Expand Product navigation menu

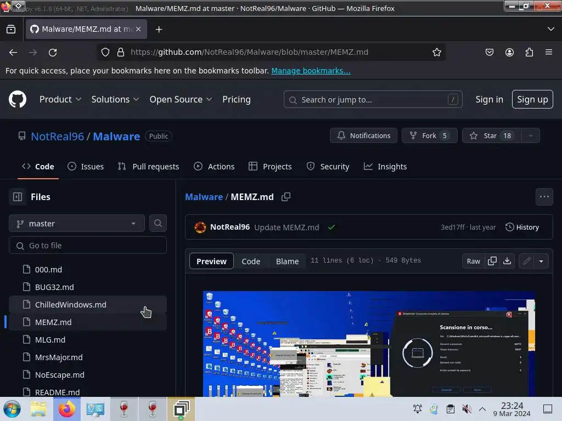[x=60, y=100]
